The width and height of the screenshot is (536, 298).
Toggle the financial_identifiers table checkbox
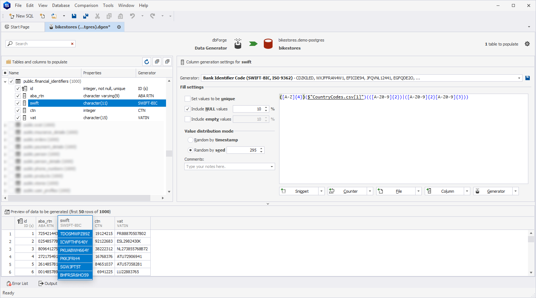click(11, 81)
